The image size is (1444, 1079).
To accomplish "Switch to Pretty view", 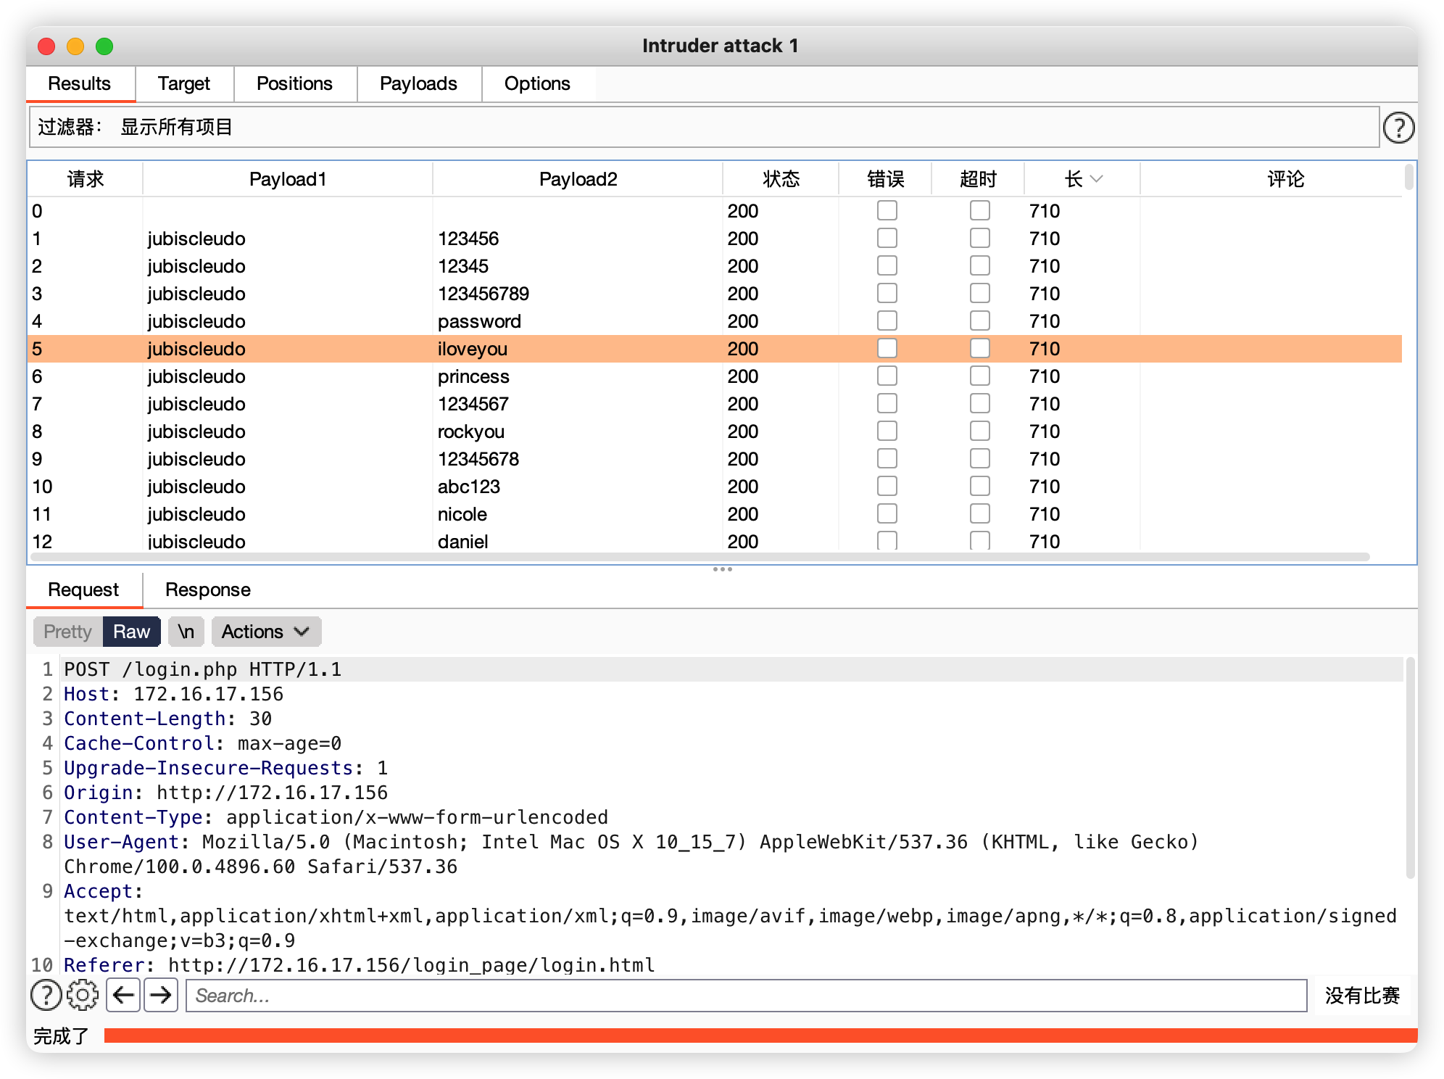I will (67, 632).
